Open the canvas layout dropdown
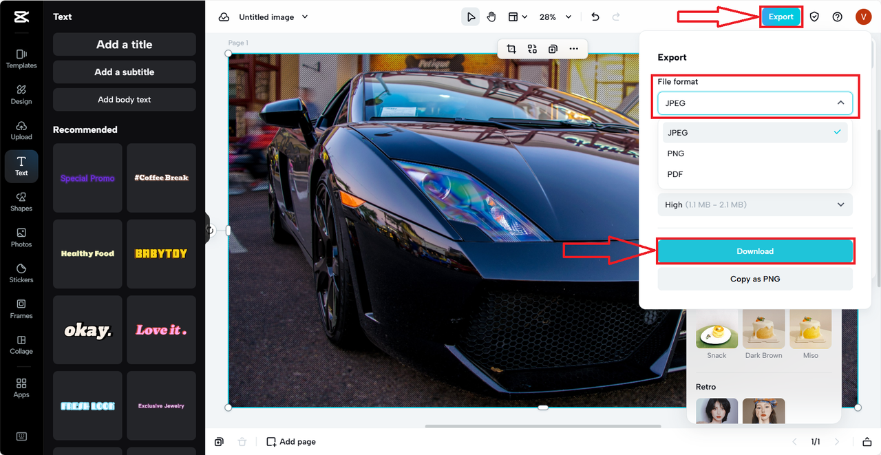This screenshot has height=455, width=881. pos(518,17)
